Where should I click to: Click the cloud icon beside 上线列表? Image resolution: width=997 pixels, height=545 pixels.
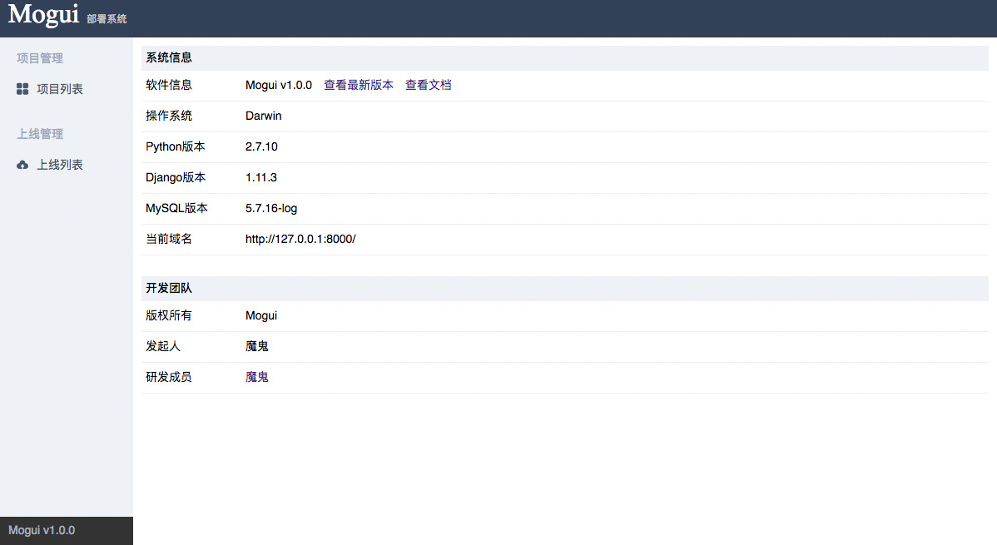[x=22, y=164]
